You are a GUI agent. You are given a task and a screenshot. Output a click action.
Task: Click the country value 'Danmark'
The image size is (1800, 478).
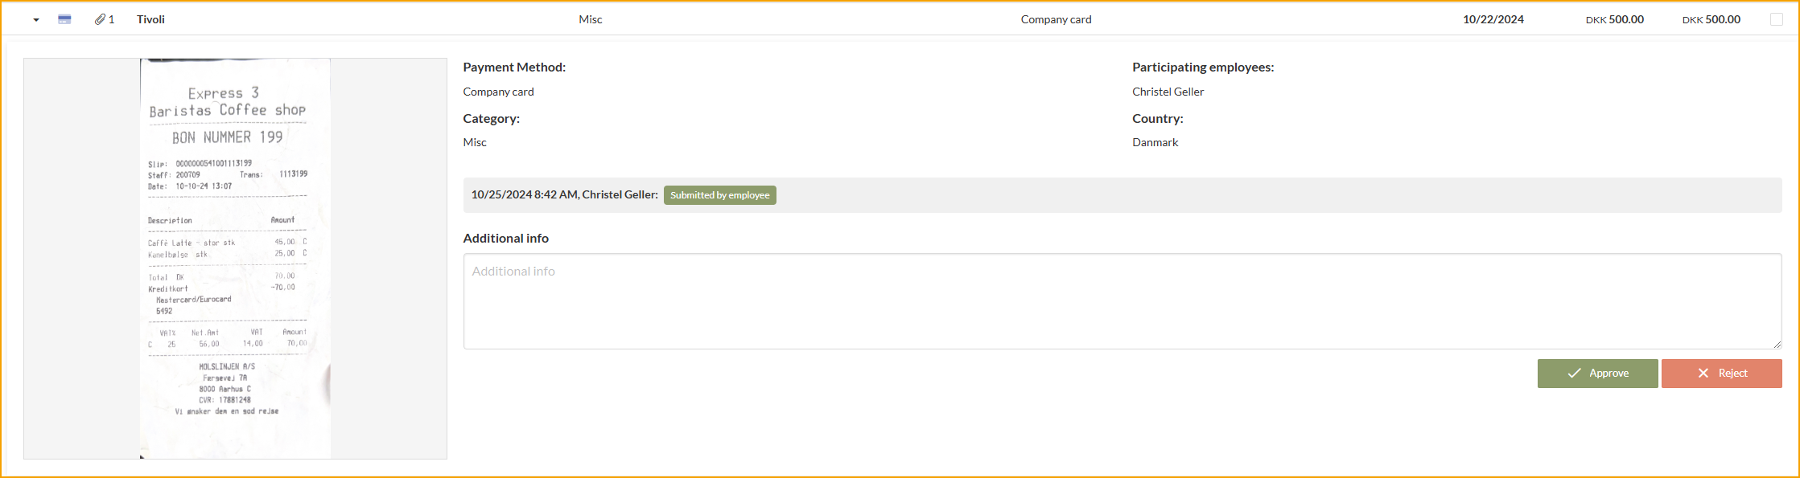1155,141
